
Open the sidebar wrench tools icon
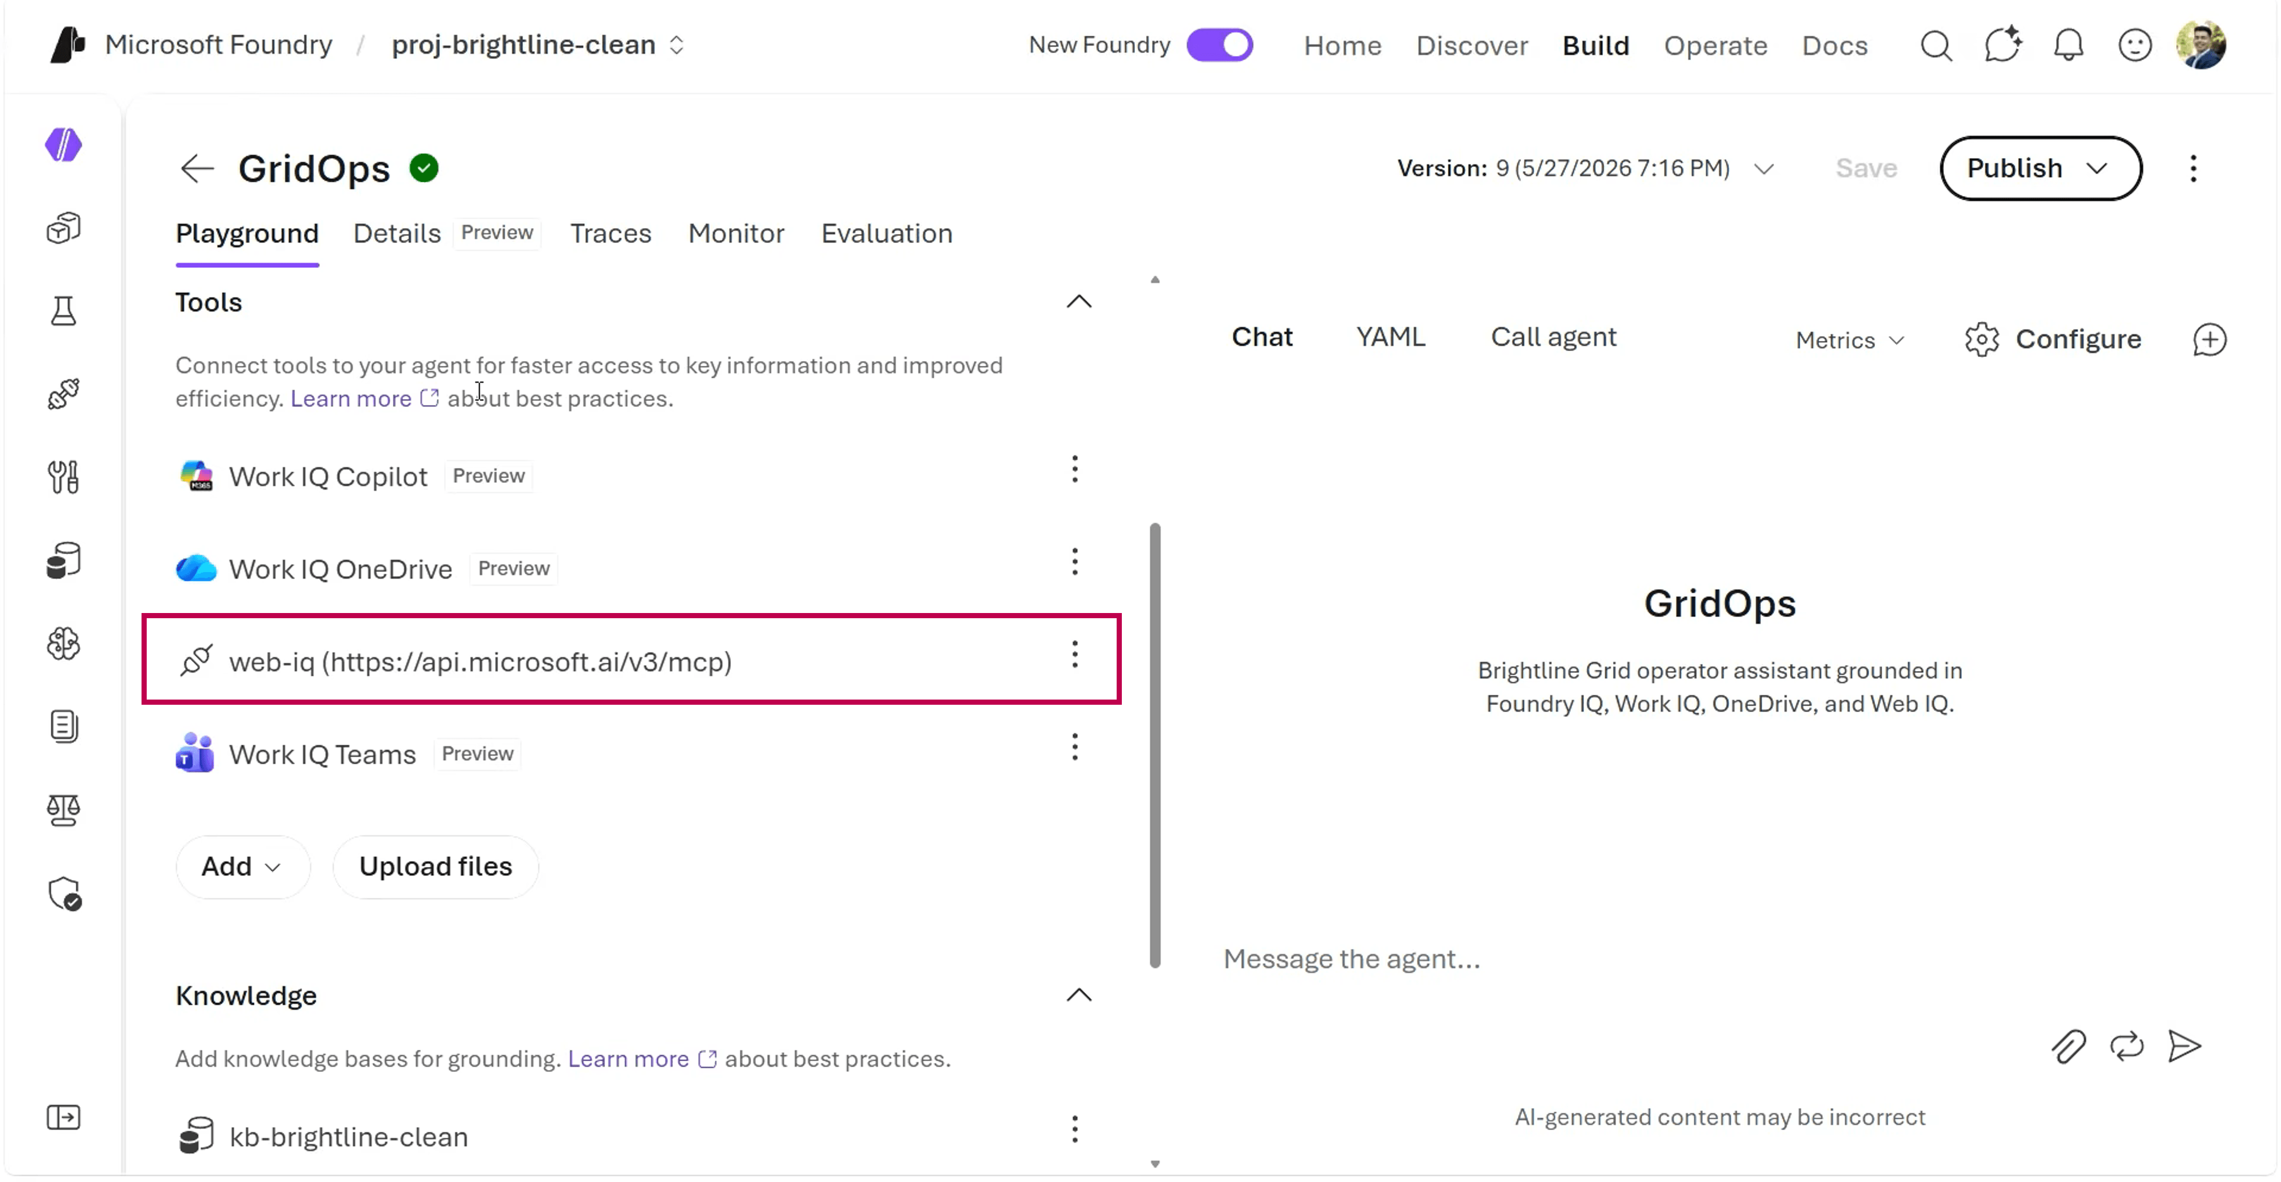[64, 477]
